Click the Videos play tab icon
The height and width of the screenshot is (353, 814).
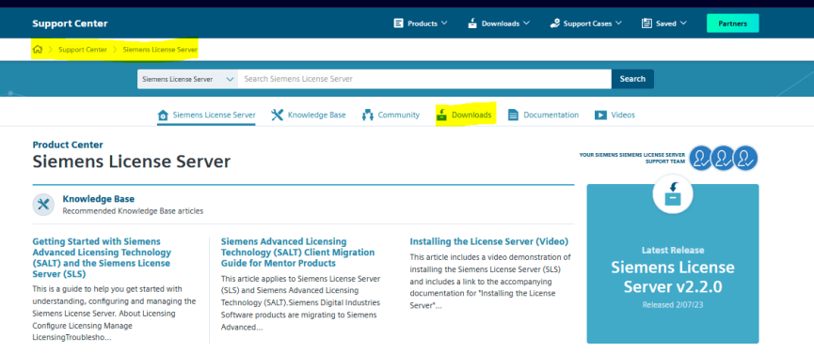coord(600,115)
